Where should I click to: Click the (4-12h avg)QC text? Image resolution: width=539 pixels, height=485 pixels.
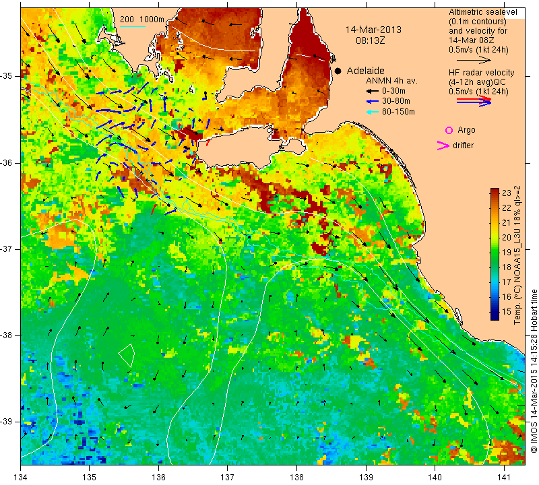tap(477, 82)
